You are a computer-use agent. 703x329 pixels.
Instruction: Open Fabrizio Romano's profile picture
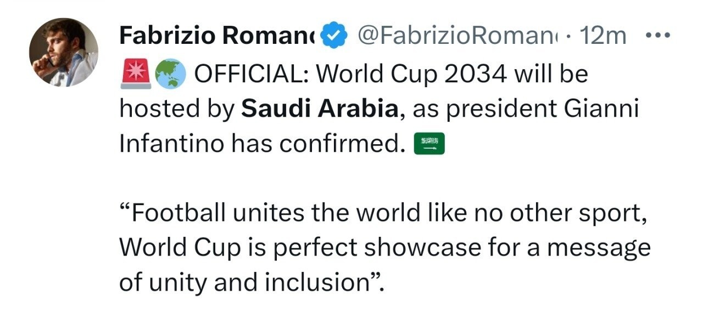pos(64,53)
